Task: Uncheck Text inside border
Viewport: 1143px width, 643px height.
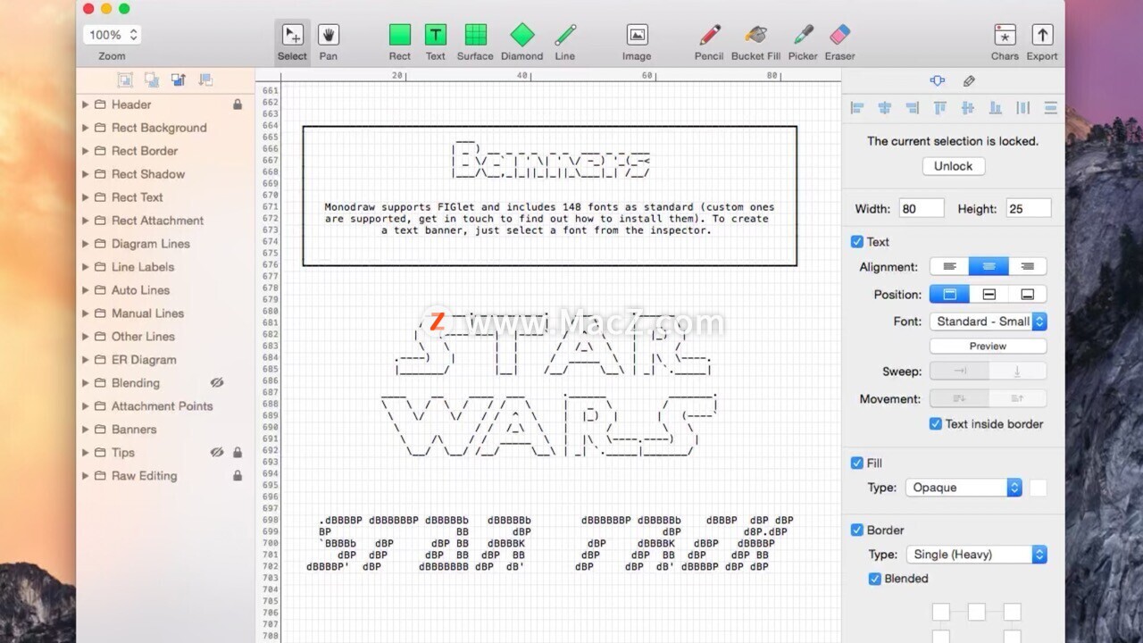Action: pos(935,424)
